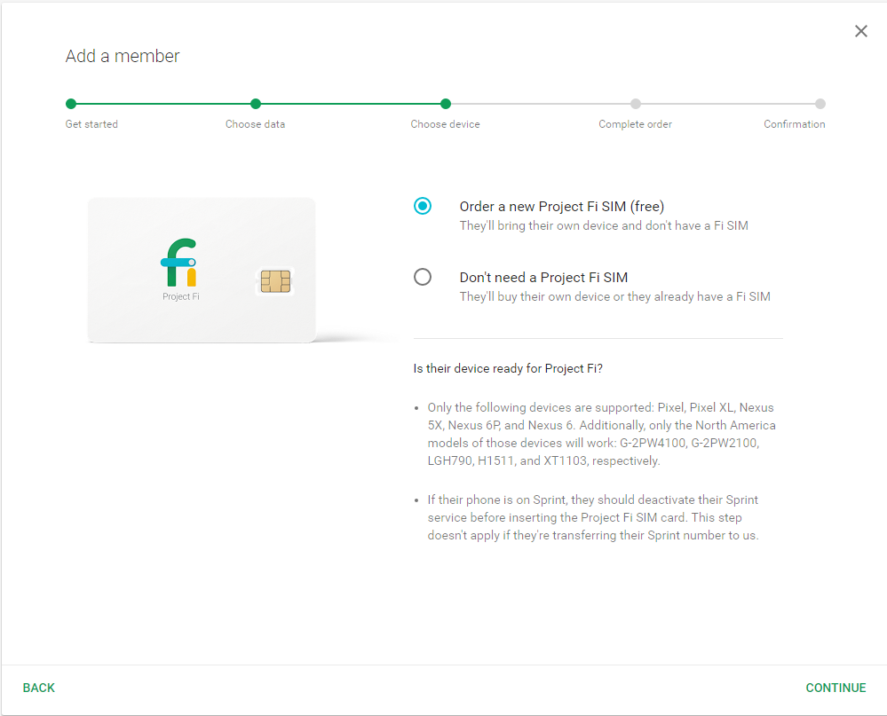
Task: Click Order a new Project Fi SIM (free) label
Action: point(562,206)
